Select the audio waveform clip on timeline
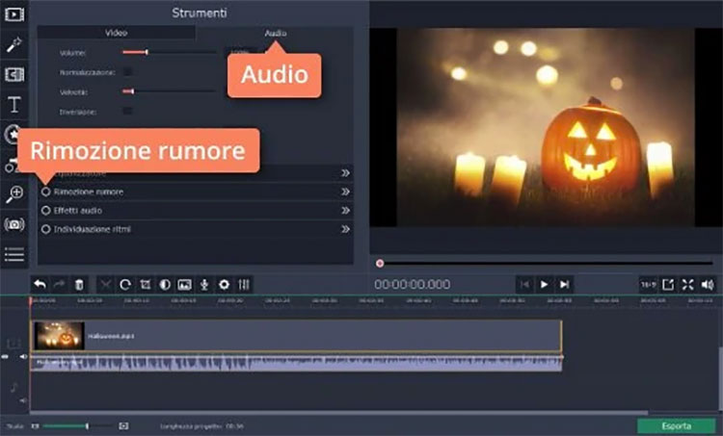Image resolution: width=723 pixels, height=436 pixels. click(x=296, y=362)
